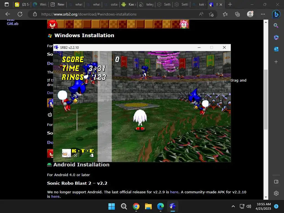
Task: Close the SRB2 v2.2.10 game window
Action: pos(224,47)
